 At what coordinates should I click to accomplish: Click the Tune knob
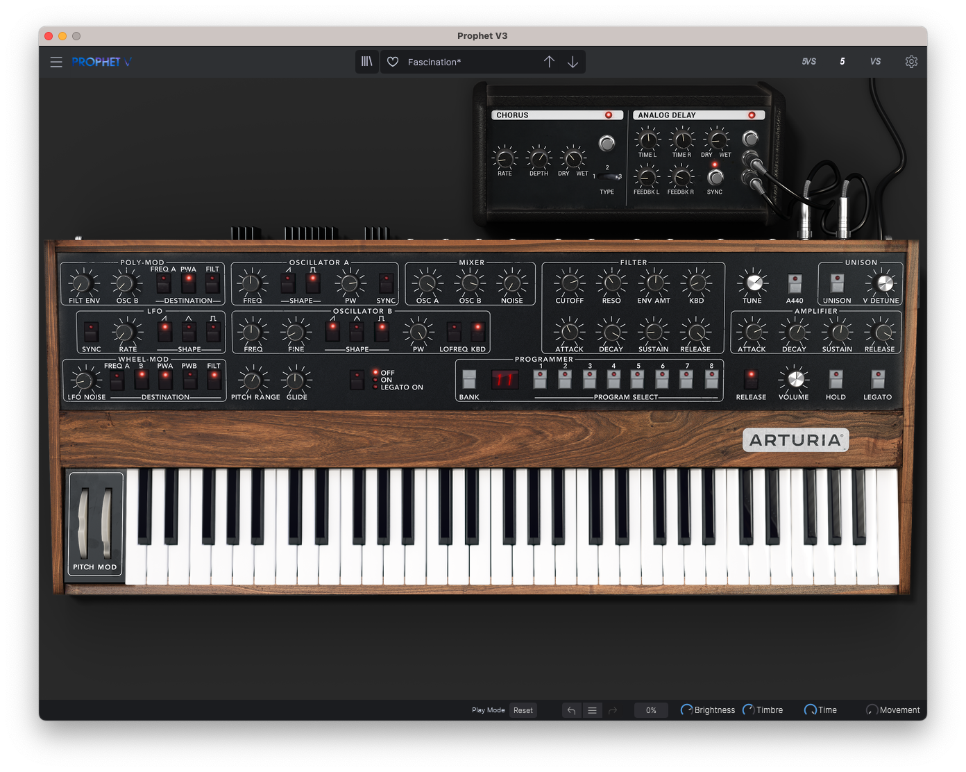[754, 283]
